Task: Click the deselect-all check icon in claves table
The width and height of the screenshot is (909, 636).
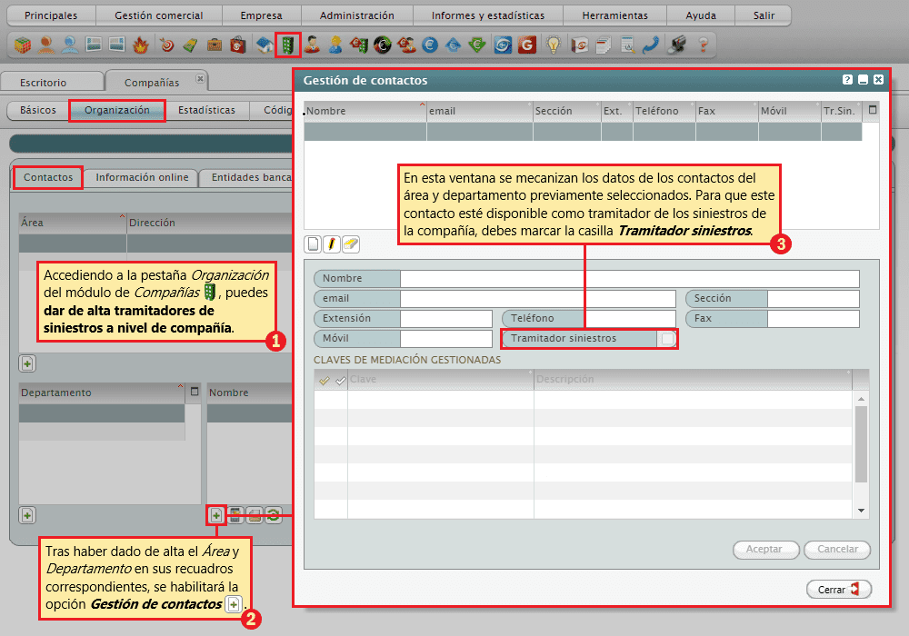Action: coord(340,380)
